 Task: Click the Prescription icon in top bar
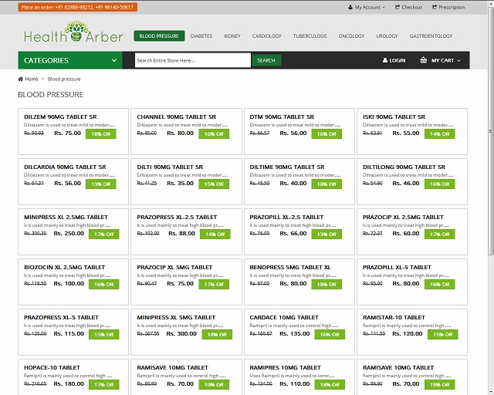pyautogui.click(x=435, y=7)
